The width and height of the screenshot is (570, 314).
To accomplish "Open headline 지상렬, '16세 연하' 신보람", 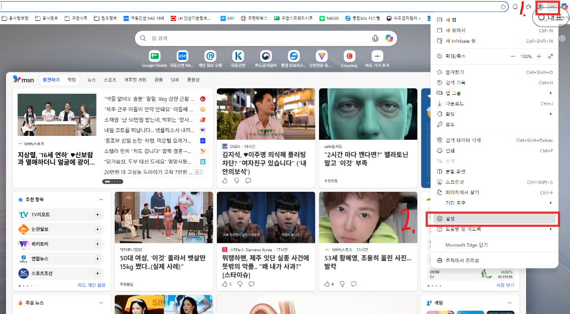I will tap(57, 158).
